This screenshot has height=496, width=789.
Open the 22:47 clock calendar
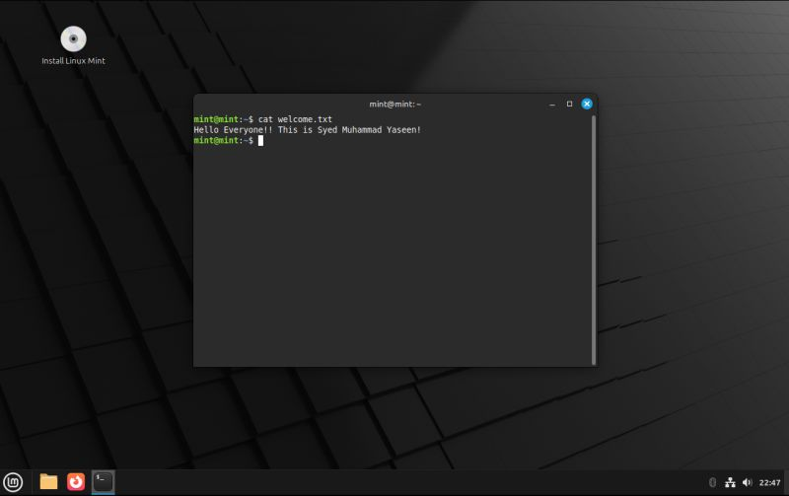(x=769, y=482)
